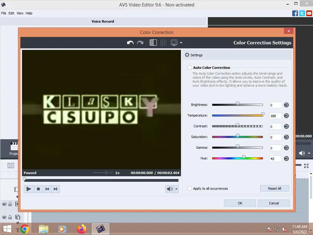This screenshot has width=313, height=235.
Task: Open the Help menu
Action: click(29, 13)
